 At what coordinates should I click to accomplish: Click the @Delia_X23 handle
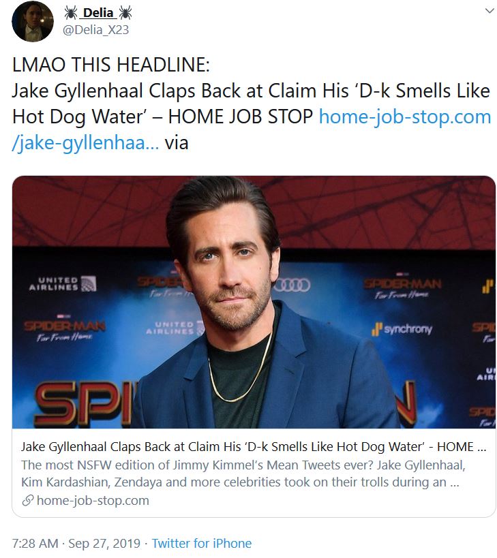click(x=95, y=30)
